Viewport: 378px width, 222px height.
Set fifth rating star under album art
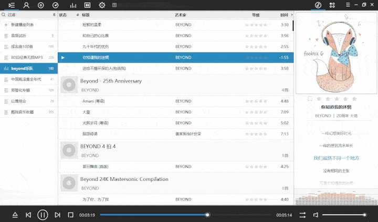[x=354, y=98]
